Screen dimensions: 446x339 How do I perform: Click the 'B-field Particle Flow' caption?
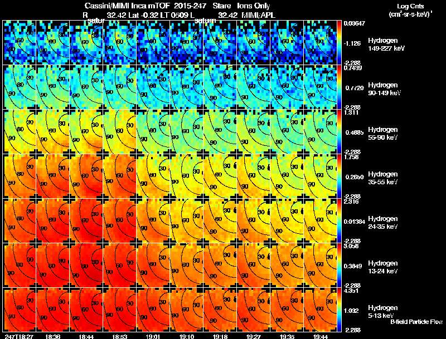[x=416, y=322]
